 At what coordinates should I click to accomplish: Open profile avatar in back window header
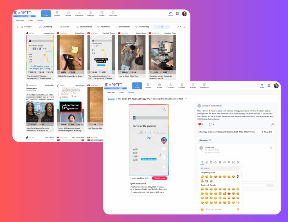click(184, 13)
